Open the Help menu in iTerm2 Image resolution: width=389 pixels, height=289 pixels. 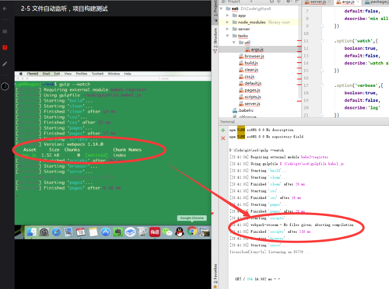point(128,74)
